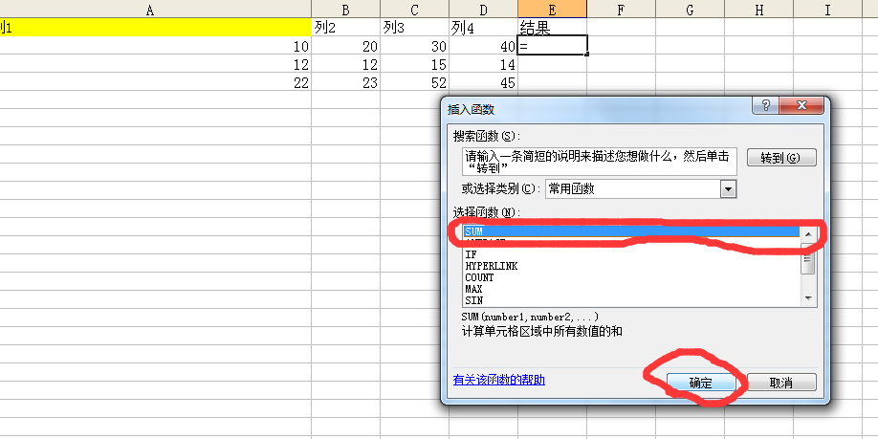Click the category dropdown arrow
Screen dimensions: 878x439
click(728, 189)
